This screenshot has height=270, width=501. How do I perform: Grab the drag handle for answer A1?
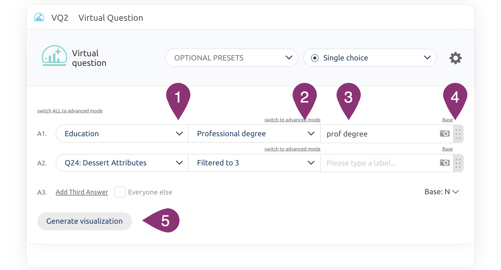click(x=458, y=134)
